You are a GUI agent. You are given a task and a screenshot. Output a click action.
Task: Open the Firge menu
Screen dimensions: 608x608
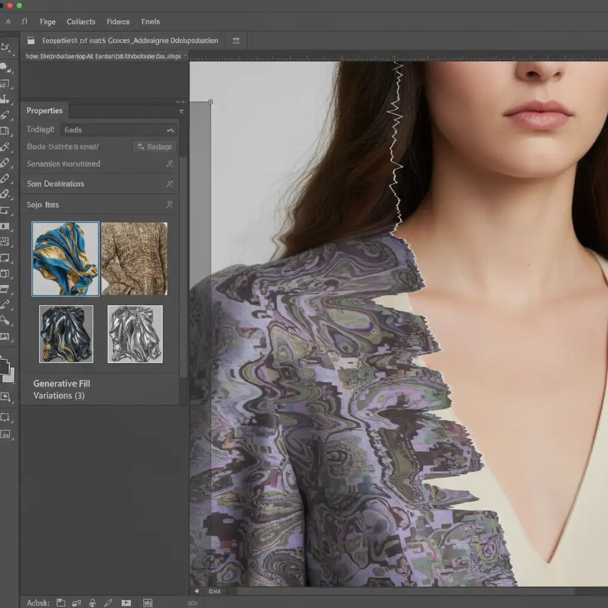point(47,21)
